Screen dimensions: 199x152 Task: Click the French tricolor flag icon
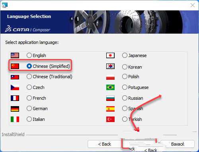[x=15, y=98]
